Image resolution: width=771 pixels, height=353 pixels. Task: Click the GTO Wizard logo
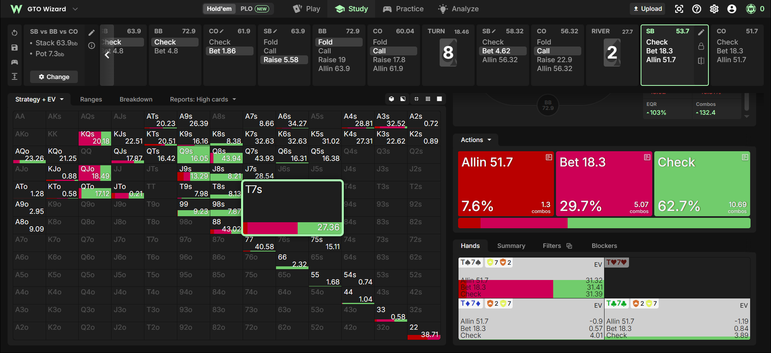[x=16, y=9]
